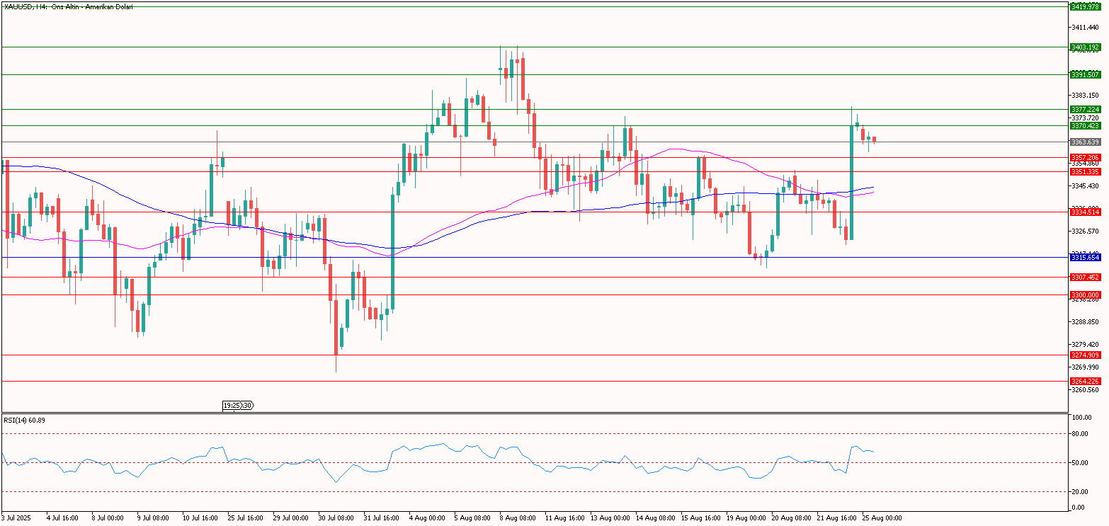The height and width of the screenshot is (526, 1109).
Task: Click the 21 Aug 16:00 time label
Action: pyautogui.click(x=836, y=518)
